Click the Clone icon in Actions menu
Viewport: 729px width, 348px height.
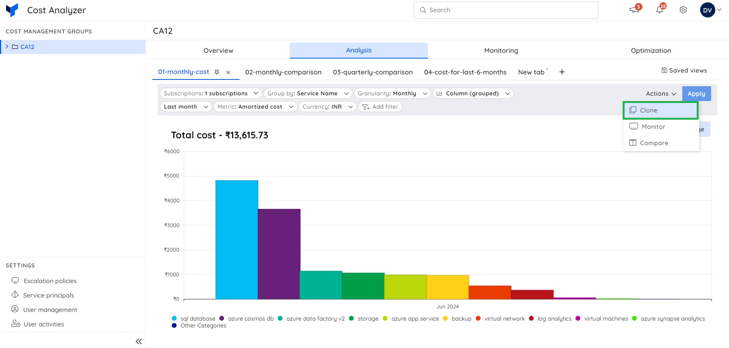pyautogui.click(x=633, y=110)
